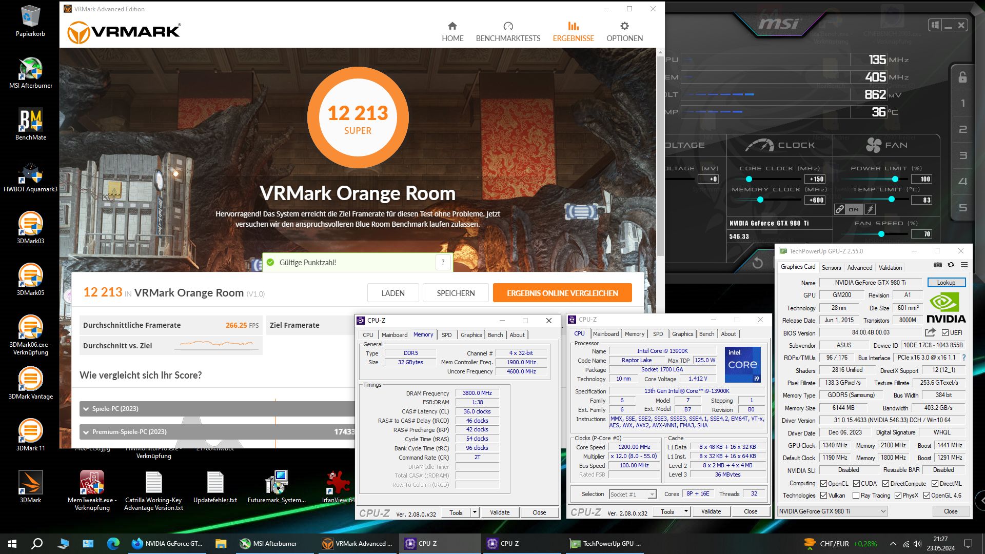Screen dimensions: 985x554
Task: Open the MemTweakIt.exe shortcut icon
Action: [x=92, y=490]
